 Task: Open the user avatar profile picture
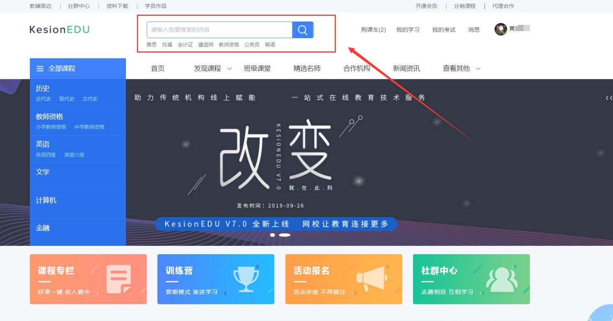(501, 29)
